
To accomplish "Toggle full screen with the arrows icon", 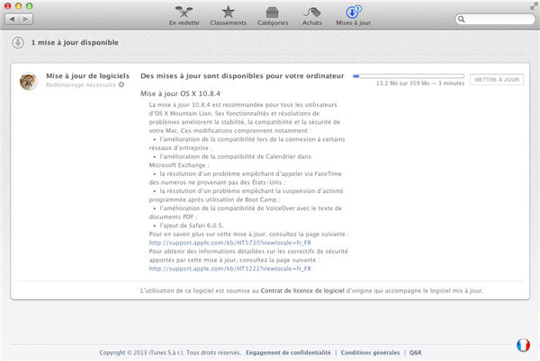I will click(x=534, y=6).
